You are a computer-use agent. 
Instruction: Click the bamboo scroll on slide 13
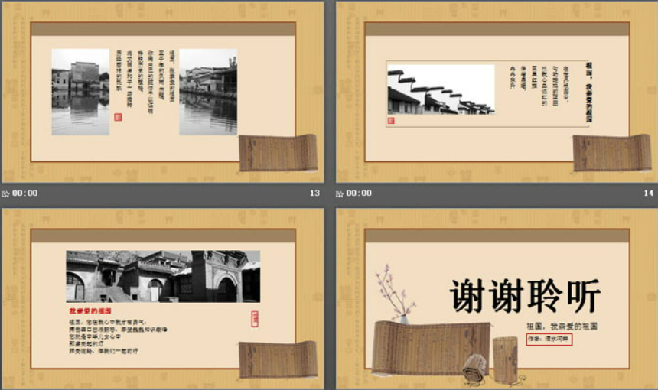[279, 152]
